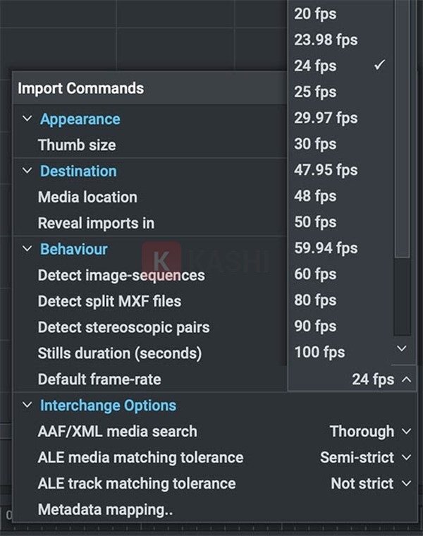
Task: Select 25 fps frame rate
Action: [316, 92]
